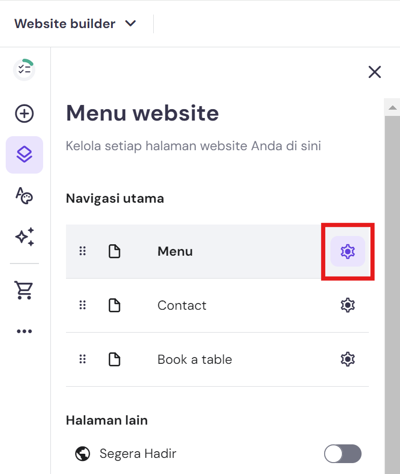The width and height of the screenshot is (400, 474).
Task: Click the panel scrollbar arrow
Action: pyautogui.click(x=393, y=107)
